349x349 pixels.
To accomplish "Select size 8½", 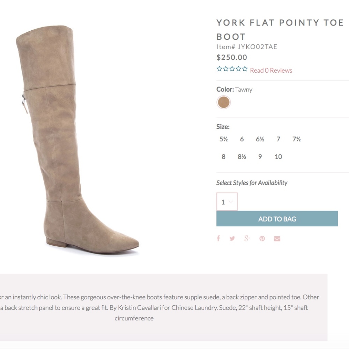I will (242, 157).
